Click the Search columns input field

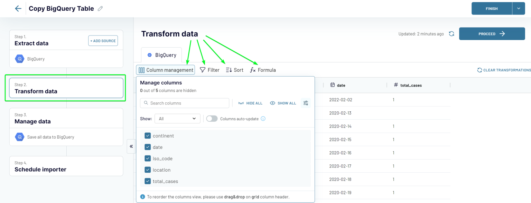[184, 103]
